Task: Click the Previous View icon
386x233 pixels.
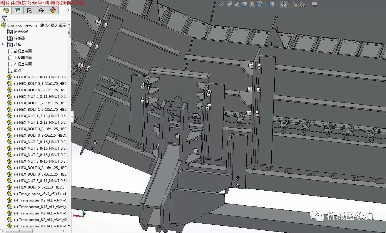Action: (x=237, y=4)
